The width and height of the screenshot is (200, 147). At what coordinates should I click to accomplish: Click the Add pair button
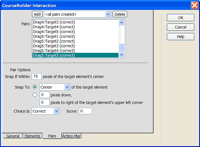[x=37, y=14]
